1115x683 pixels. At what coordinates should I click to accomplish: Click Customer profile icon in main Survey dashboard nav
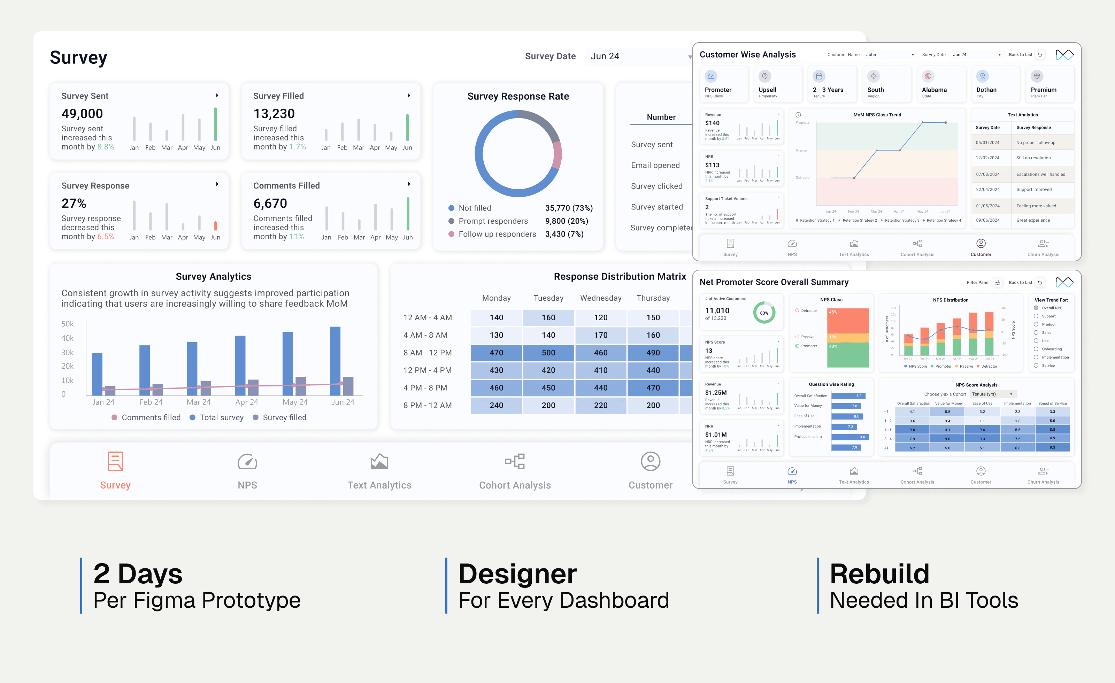coord(650,461)
